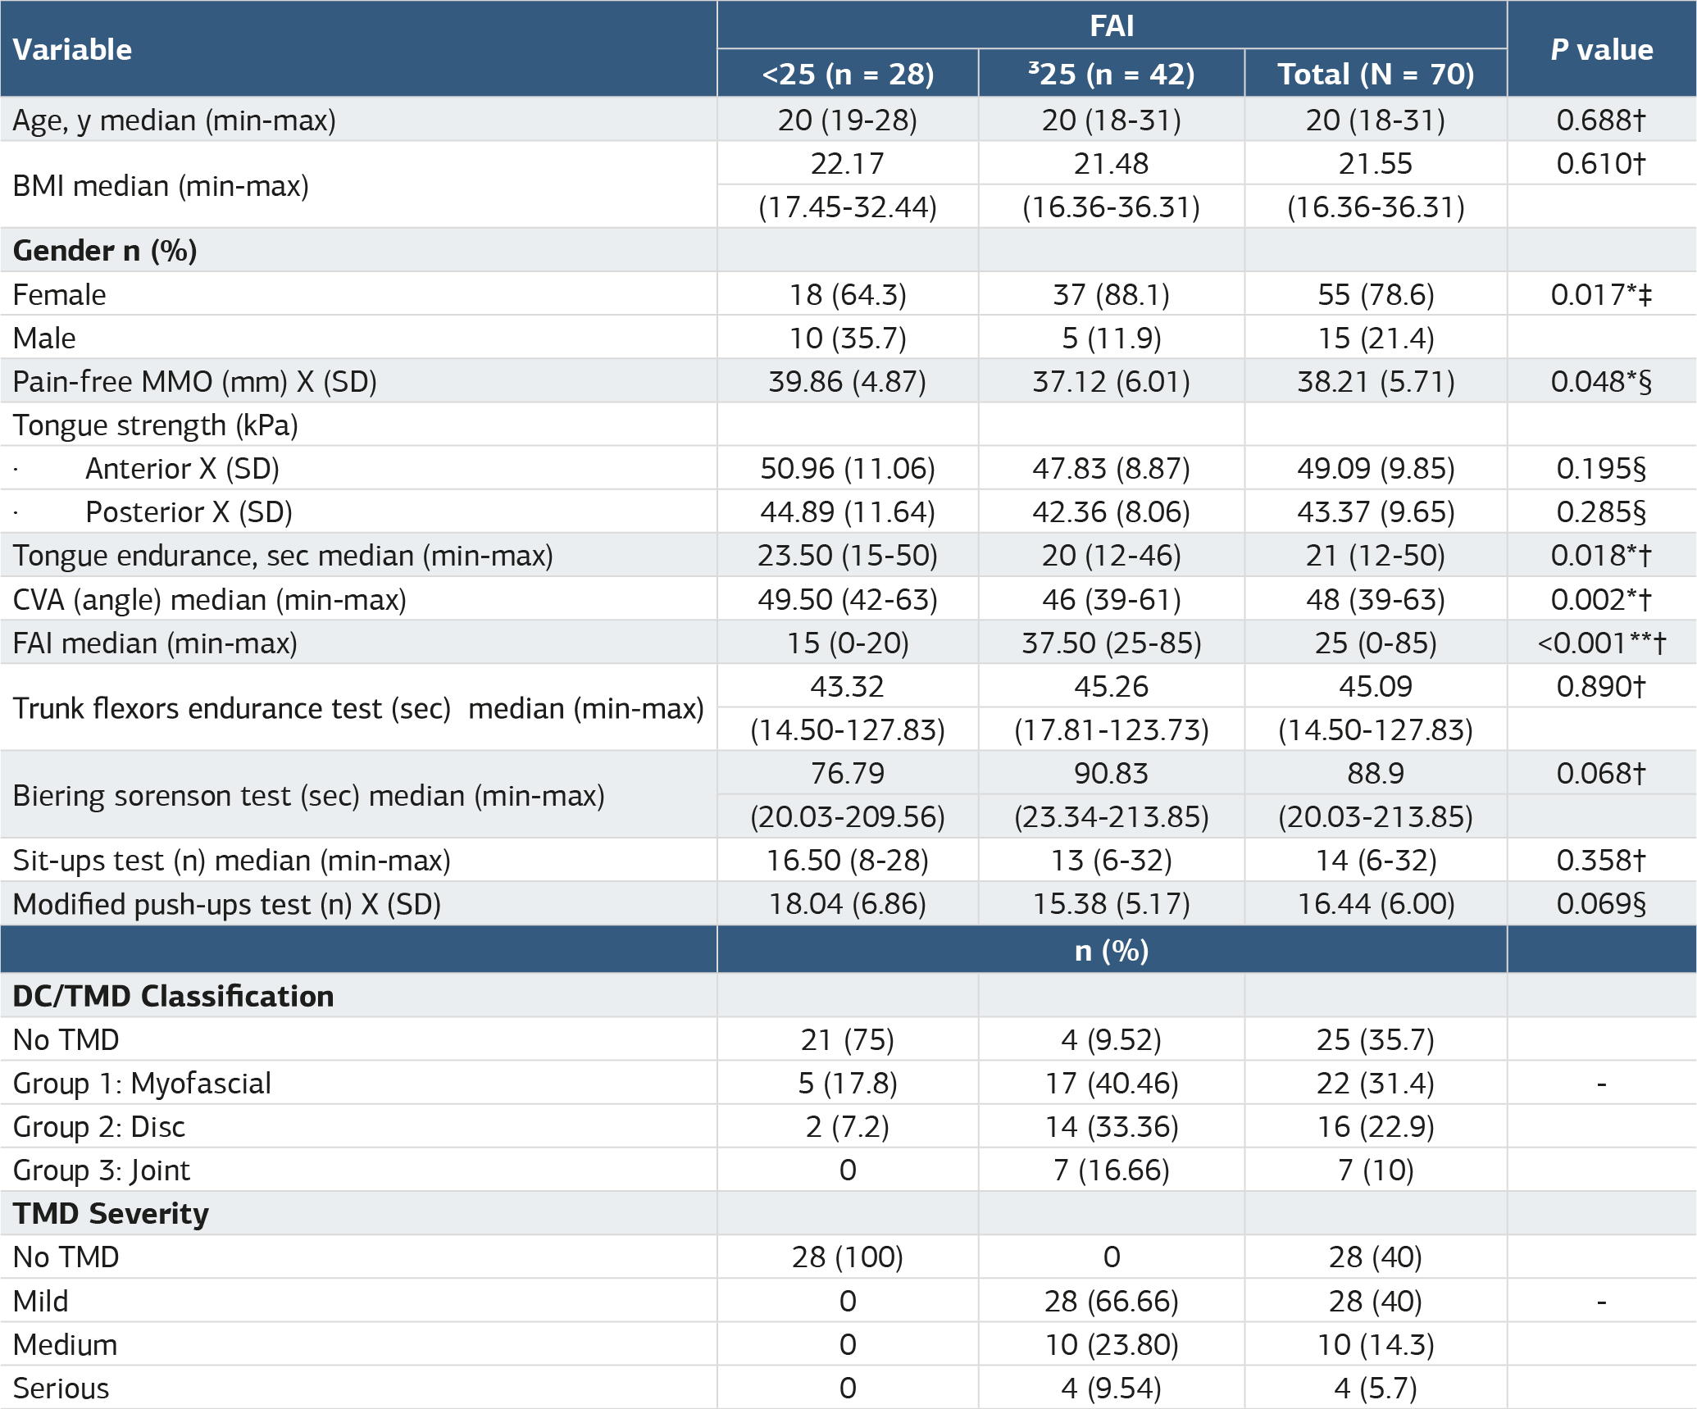Click 'BMI median (min-max)' row label
The height and width of the screenshot is (1409, 1697).
coord(161,186)
